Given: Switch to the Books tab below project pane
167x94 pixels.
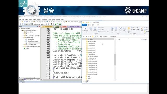Looking at the screenshot, I should click(26, 79).
